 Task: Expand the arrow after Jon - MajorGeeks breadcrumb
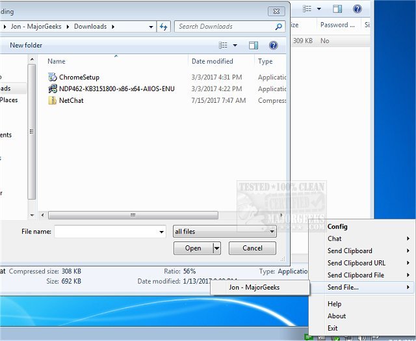pos(68,27)
